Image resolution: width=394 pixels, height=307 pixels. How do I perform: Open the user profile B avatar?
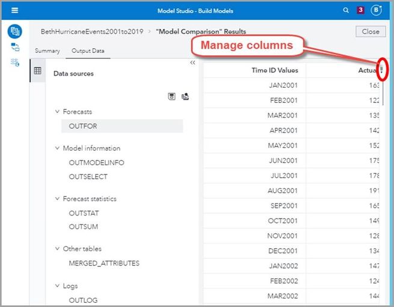(377, 10)
